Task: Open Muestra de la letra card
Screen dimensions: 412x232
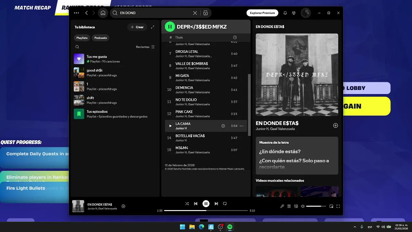Action: pos(297,156)
